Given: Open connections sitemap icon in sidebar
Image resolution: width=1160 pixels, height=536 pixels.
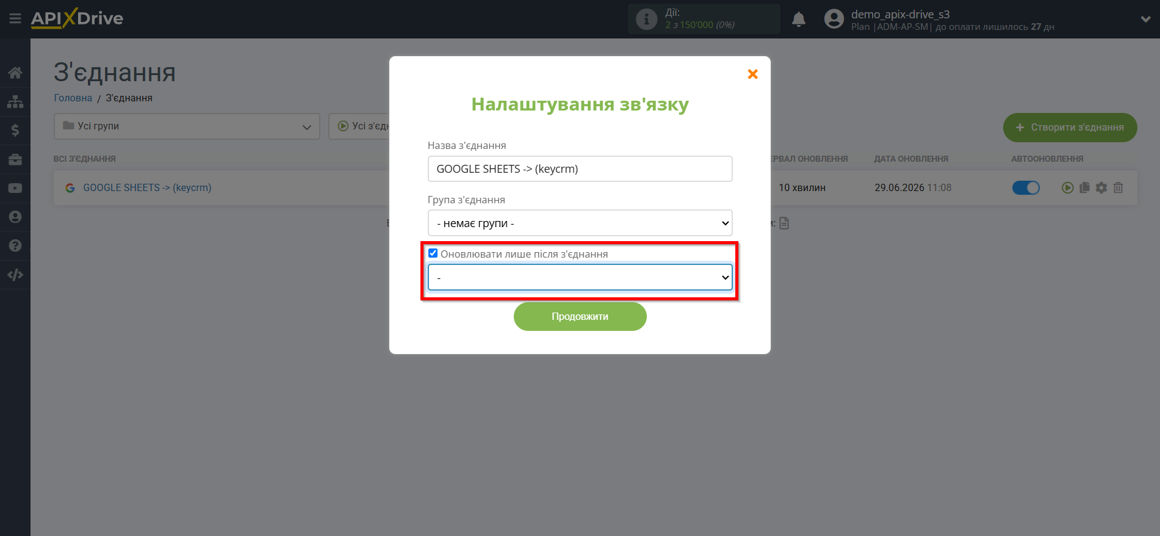Looking at the screenshot, I should pos(15,101).
